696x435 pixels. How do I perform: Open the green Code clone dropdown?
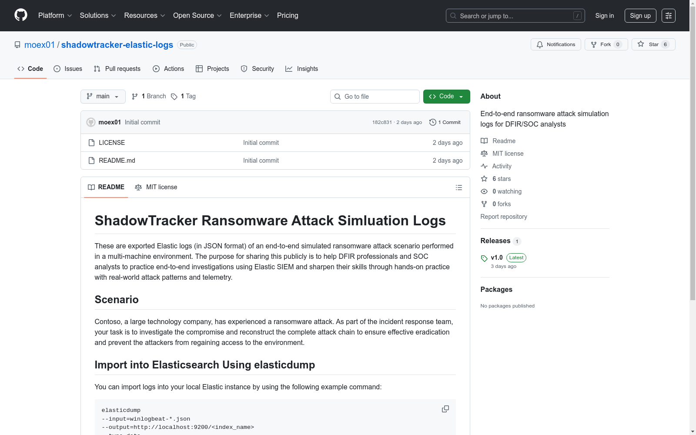click(x=446, y=97)
